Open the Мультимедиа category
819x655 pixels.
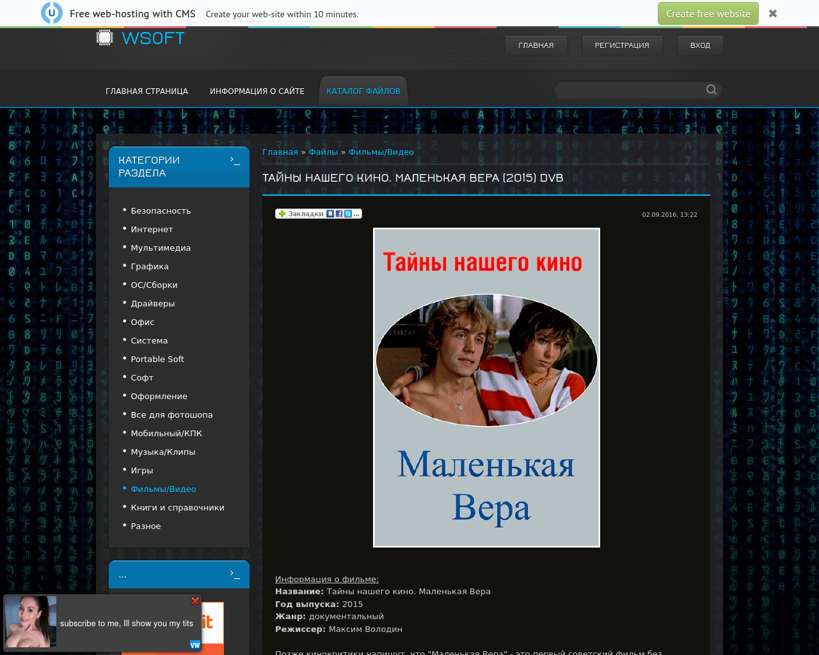[161, 248]
